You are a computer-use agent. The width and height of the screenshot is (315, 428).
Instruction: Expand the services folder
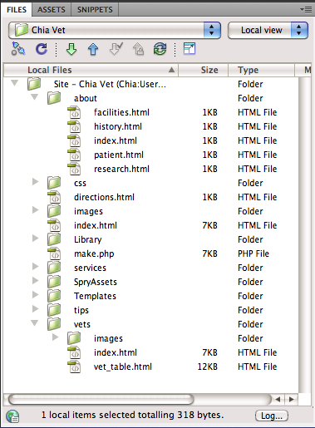pyautogui.click(x=35, y=267)
